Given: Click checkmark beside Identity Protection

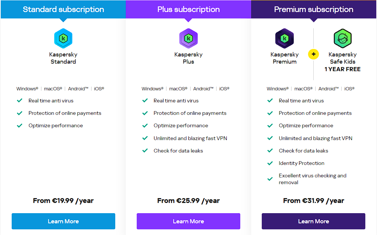Looking at the screenshot, I should coord(270,163).
